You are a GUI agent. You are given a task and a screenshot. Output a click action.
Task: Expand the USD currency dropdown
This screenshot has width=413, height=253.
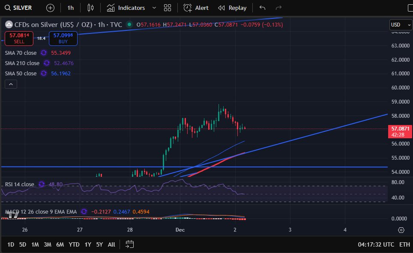[x=400, y=25]
